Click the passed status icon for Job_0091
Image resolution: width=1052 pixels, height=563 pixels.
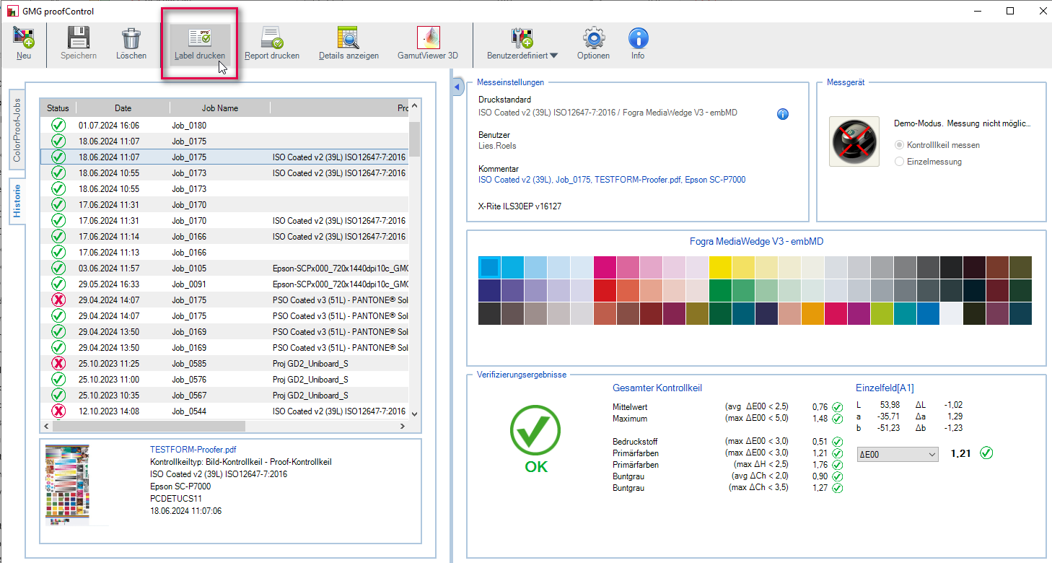pyautogui.click(x=58, y=284)
